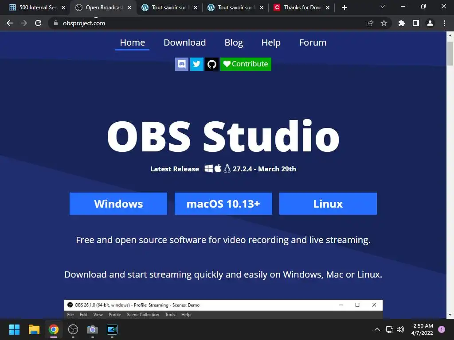Click the site lock icon
Image resolution: width=454 pixels, height=340 pixels.
(x=55, y=23)
